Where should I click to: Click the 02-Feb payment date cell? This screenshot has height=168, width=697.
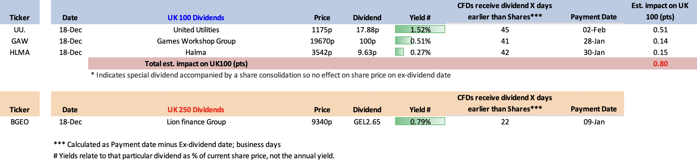[x=594, y=30]
